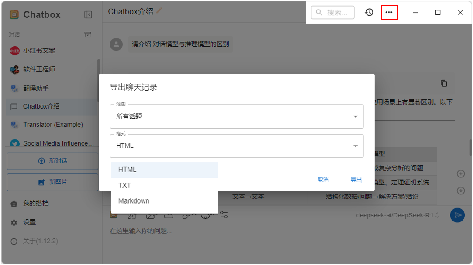Click the cell 结构化数据/问题→解决方案/结论

click(372, 197)
